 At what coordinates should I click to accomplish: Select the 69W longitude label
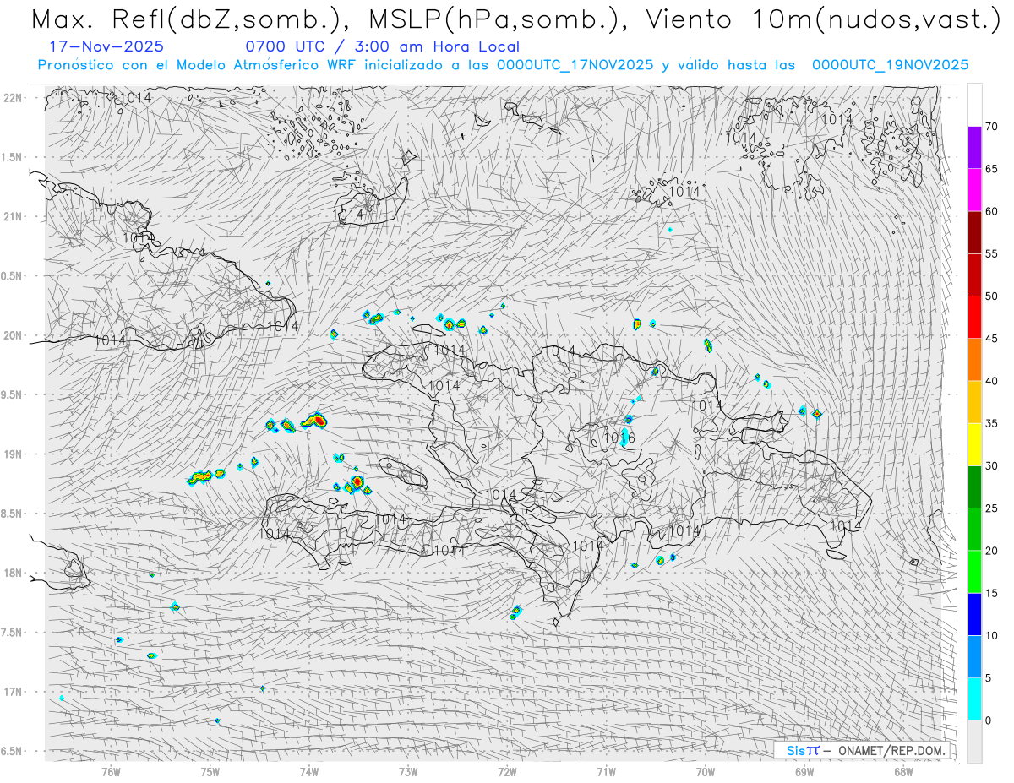point(804,771)
